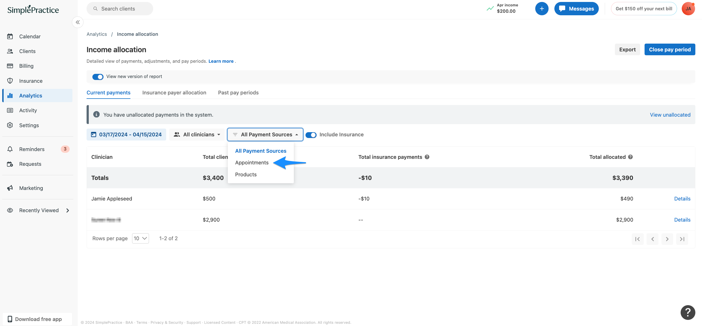The height and width of the screenshot is (326, 702).
Task: Click the Reminders badge showing 3
Action: 65,149
